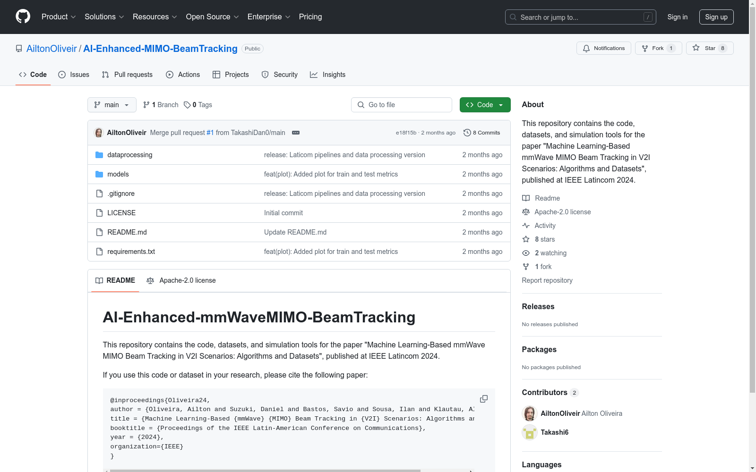Click the dataprocessing folder icon
This screenshot has height=472, width=756.
(x=99, y=155)
